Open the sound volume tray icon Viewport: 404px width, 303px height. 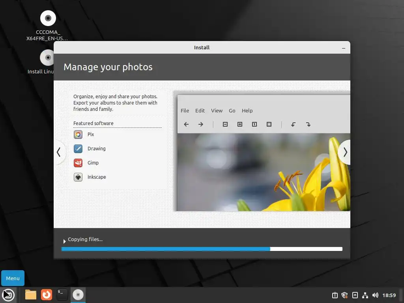[x=376, y=295]
